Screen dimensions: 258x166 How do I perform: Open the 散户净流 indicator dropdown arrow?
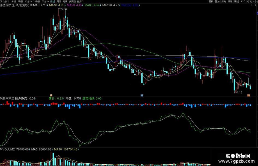1,98
